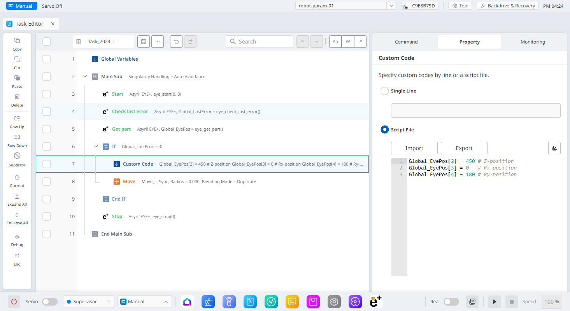Click the Copy icon in sidebar

(17, 40)
